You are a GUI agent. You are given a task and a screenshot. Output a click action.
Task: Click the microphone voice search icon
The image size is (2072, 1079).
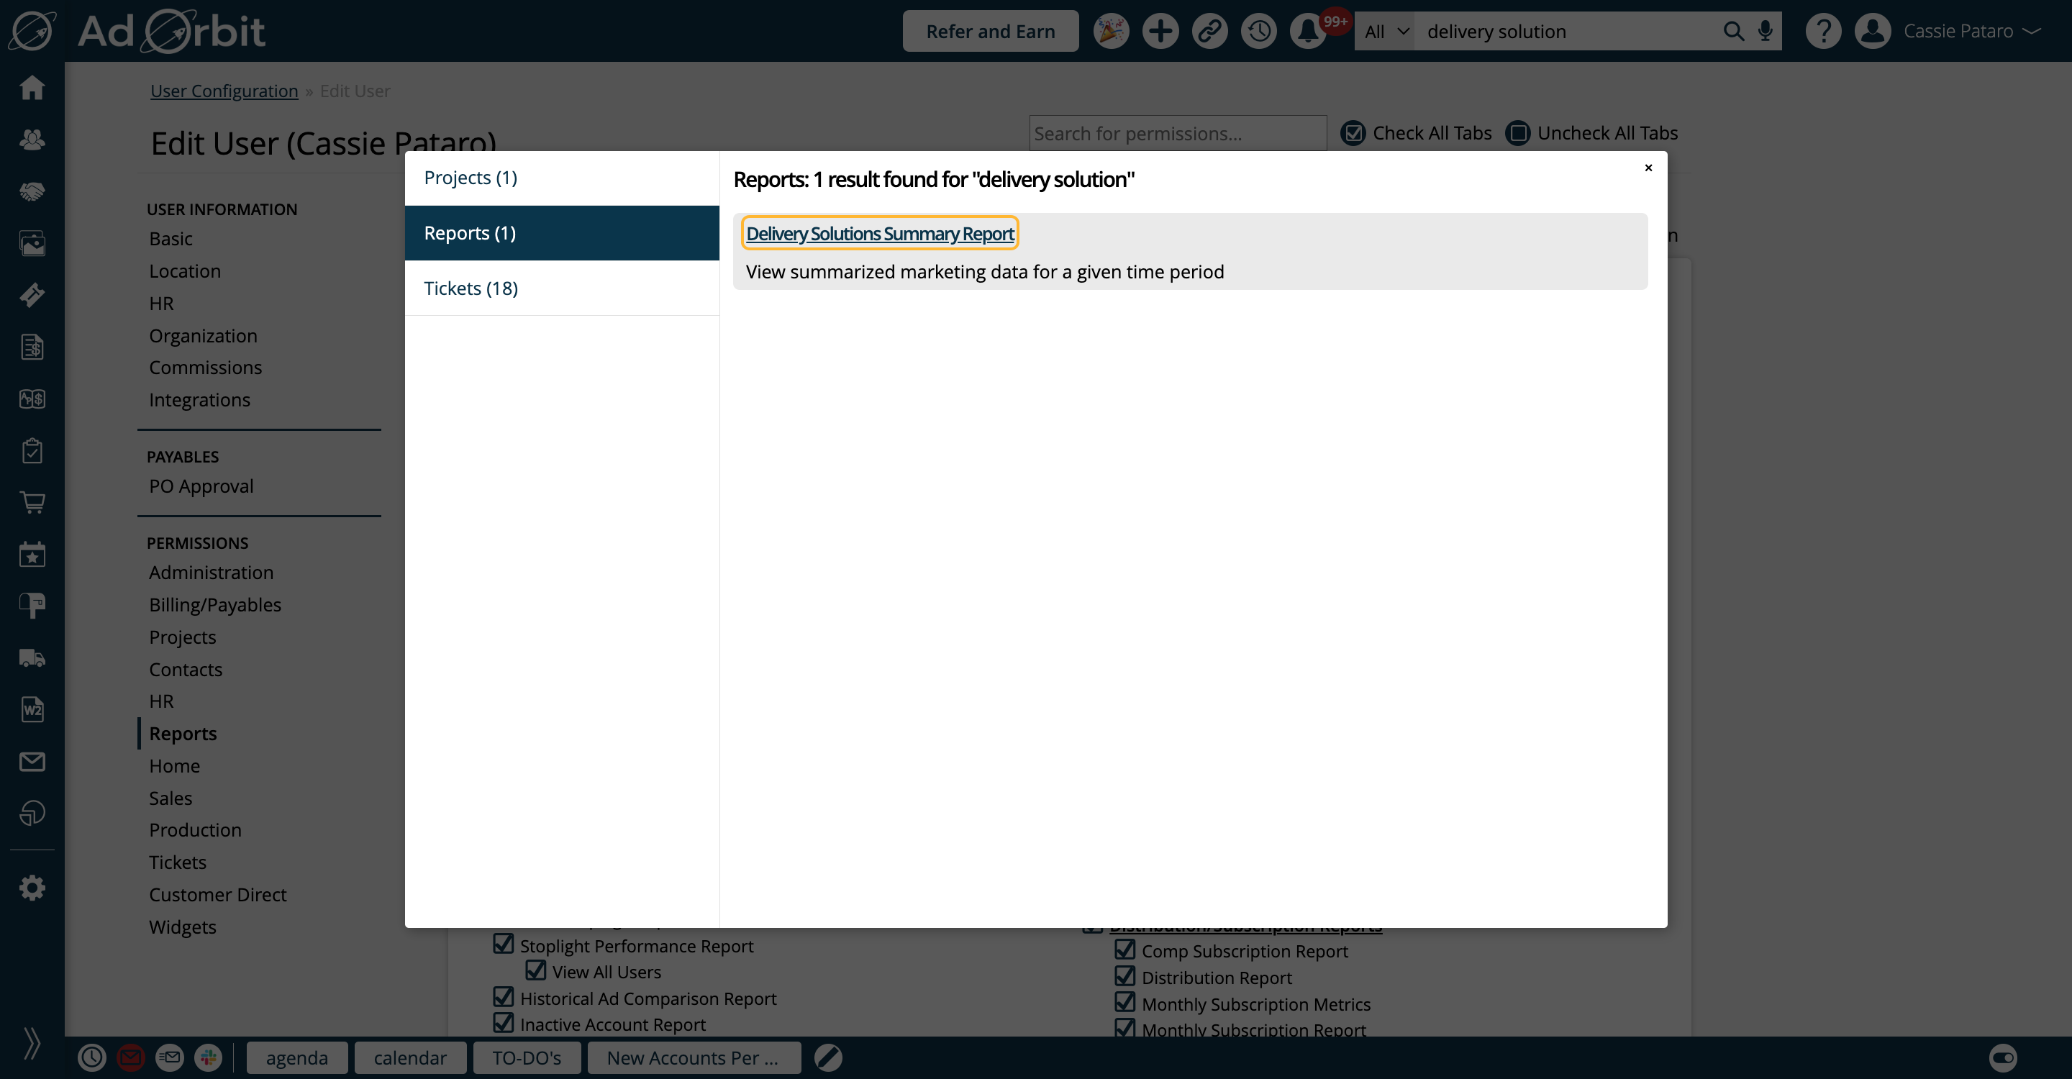click(1765, 32)
